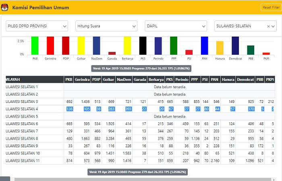Open the PILEG DPRD PROVINSI dropdown
The width and height of the screenshot is (282, 181).
(37, 26)
